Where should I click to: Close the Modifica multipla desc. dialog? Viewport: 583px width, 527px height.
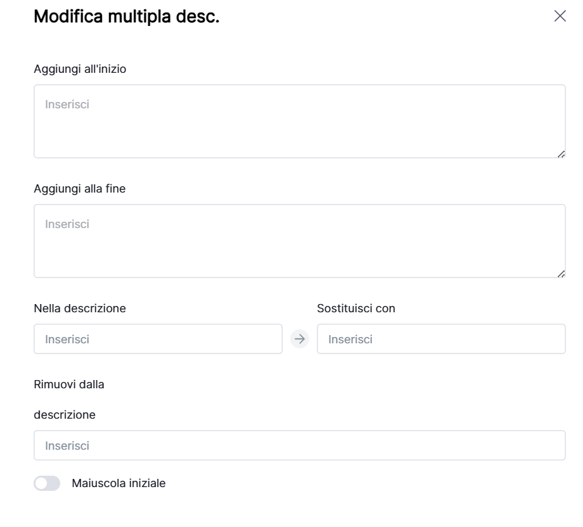[560, 16]
